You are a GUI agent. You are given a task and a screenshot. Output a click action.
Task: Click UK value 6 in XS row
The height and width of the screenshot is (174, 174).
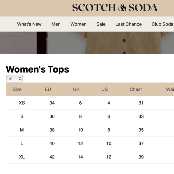[x=80, y=103]
